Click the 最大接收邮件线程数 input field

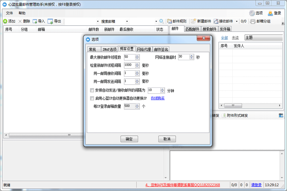[129, 57]
